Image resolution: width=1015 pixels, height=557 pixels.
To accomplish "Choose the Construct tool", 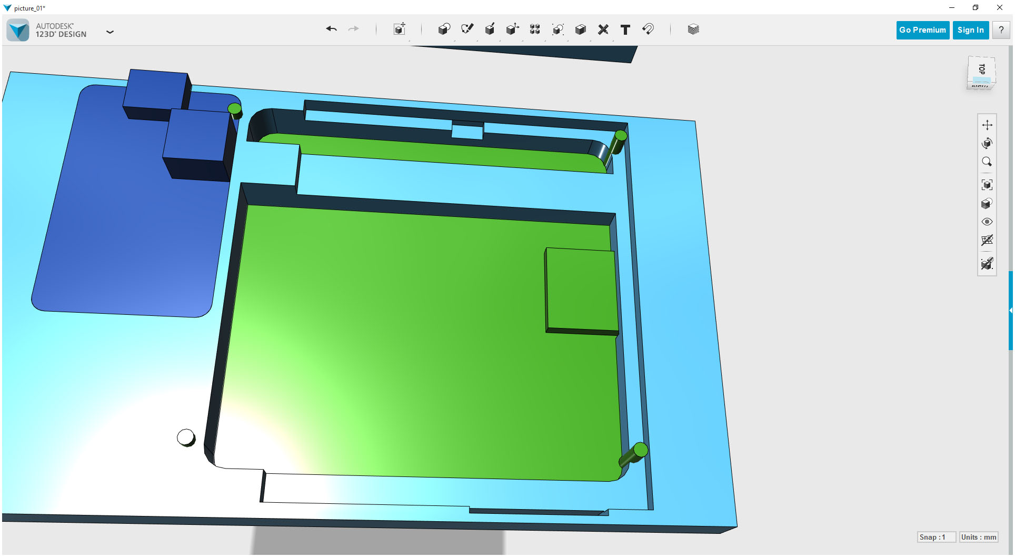I will point(490,29).
